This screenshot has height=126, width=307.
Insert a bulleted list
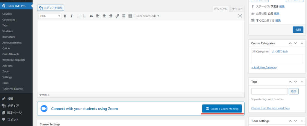coord(78,16)
